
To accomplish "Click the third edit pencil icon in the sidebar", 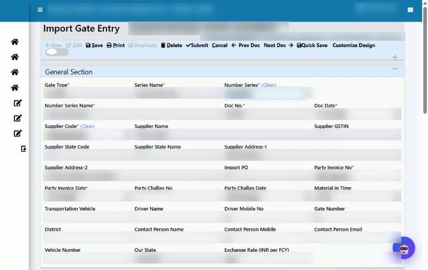I will [x=18, y=133].
